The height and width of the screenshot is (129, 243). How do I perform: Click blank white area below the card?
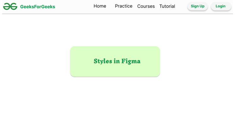tap(115, 101)
